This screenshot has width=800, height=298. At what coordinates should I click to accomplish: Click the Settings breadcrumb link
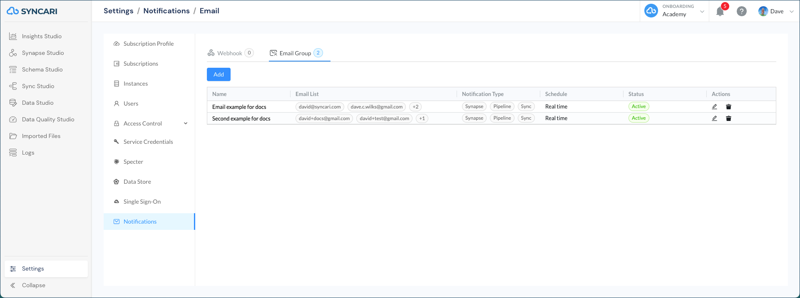pos(119,11)
